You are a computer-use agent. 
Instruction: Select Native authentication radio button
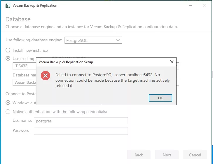8,112
